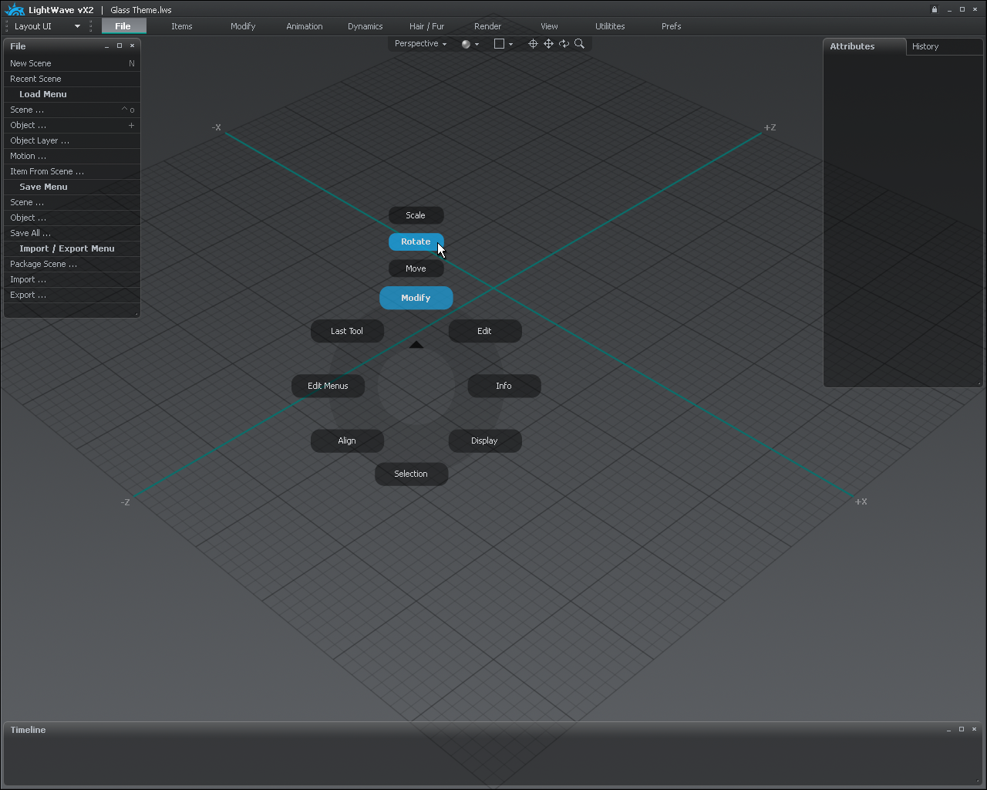987x790 pixels.
Task: Click the viewport layout square icon
Action: pyautogui.click(x=499, y=44)
